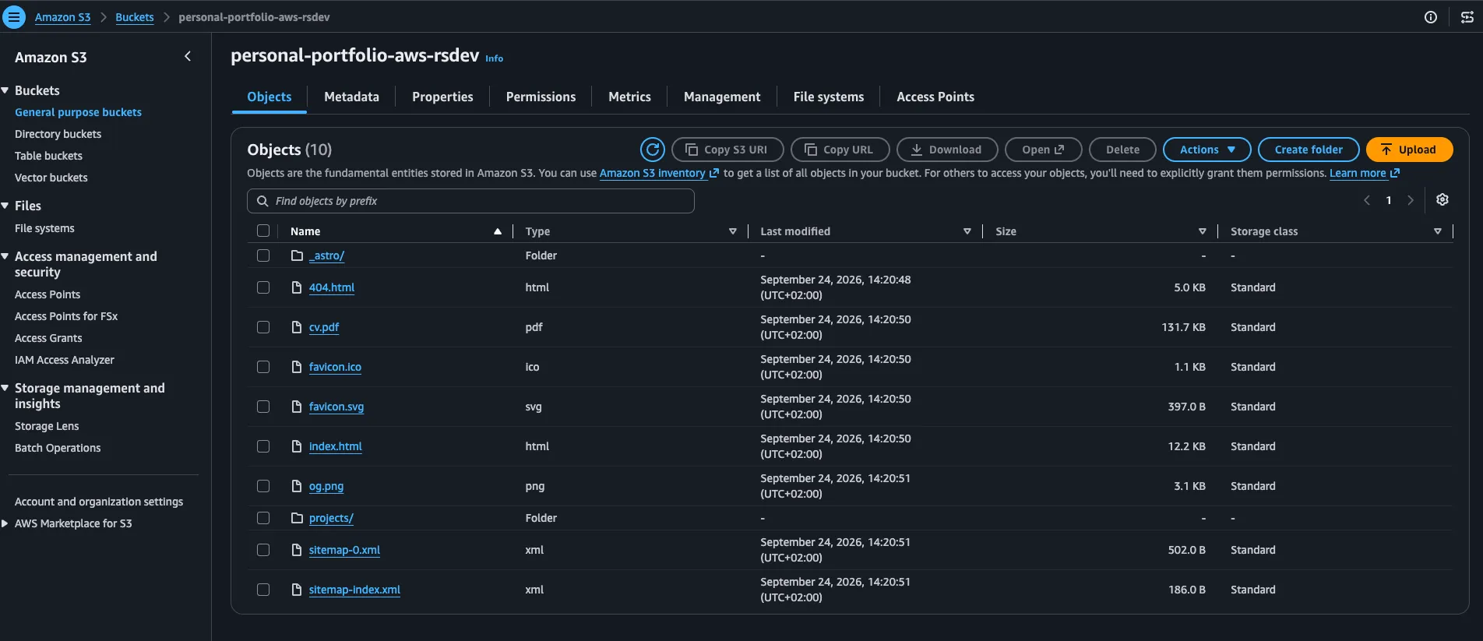This screenshot has height=641, width=1483.
Task: Switch to the Metrics tab
Action: 629,97
